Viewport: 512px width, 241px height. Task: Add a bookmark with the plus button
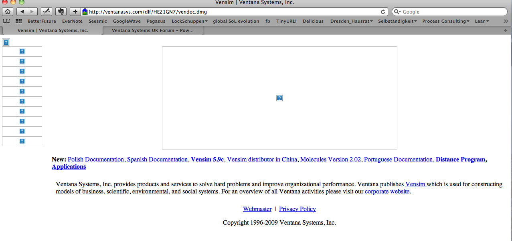(x=75, y=12)
